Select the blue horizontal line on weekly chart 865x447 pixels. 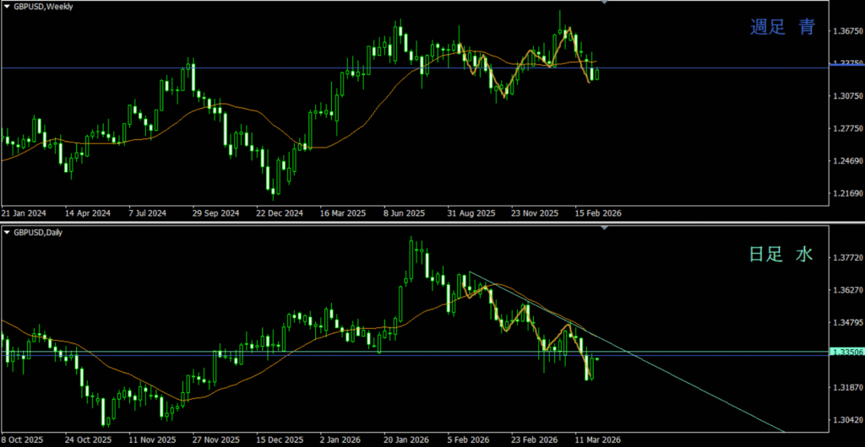(x=253, y=67)
